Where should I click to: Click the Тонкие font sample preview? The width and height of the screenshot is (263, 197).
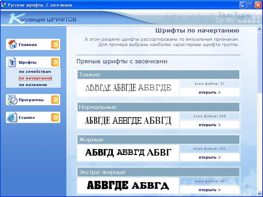[128, 88]
